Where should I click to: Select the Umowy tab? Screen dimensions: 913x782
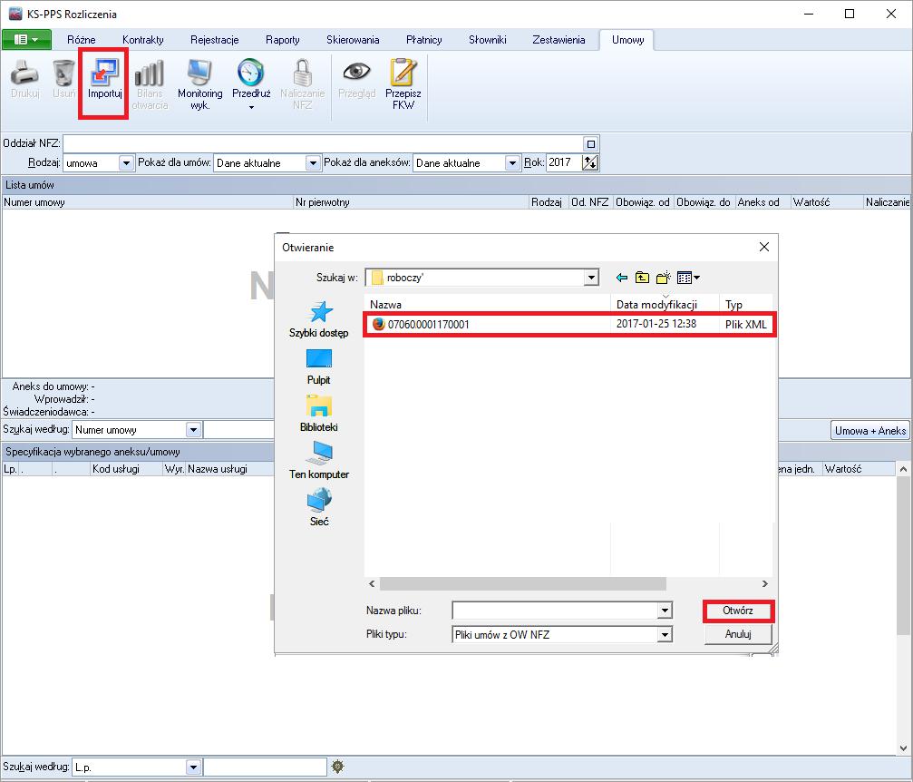627,40
